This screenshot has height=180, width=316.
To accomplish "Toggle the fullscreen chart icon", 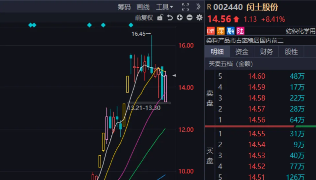I will point(186,7).
